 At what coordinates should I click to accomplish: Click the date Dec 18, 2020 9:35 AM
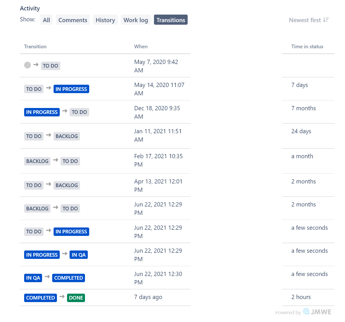pyautogui.click(x=157, y=112)
